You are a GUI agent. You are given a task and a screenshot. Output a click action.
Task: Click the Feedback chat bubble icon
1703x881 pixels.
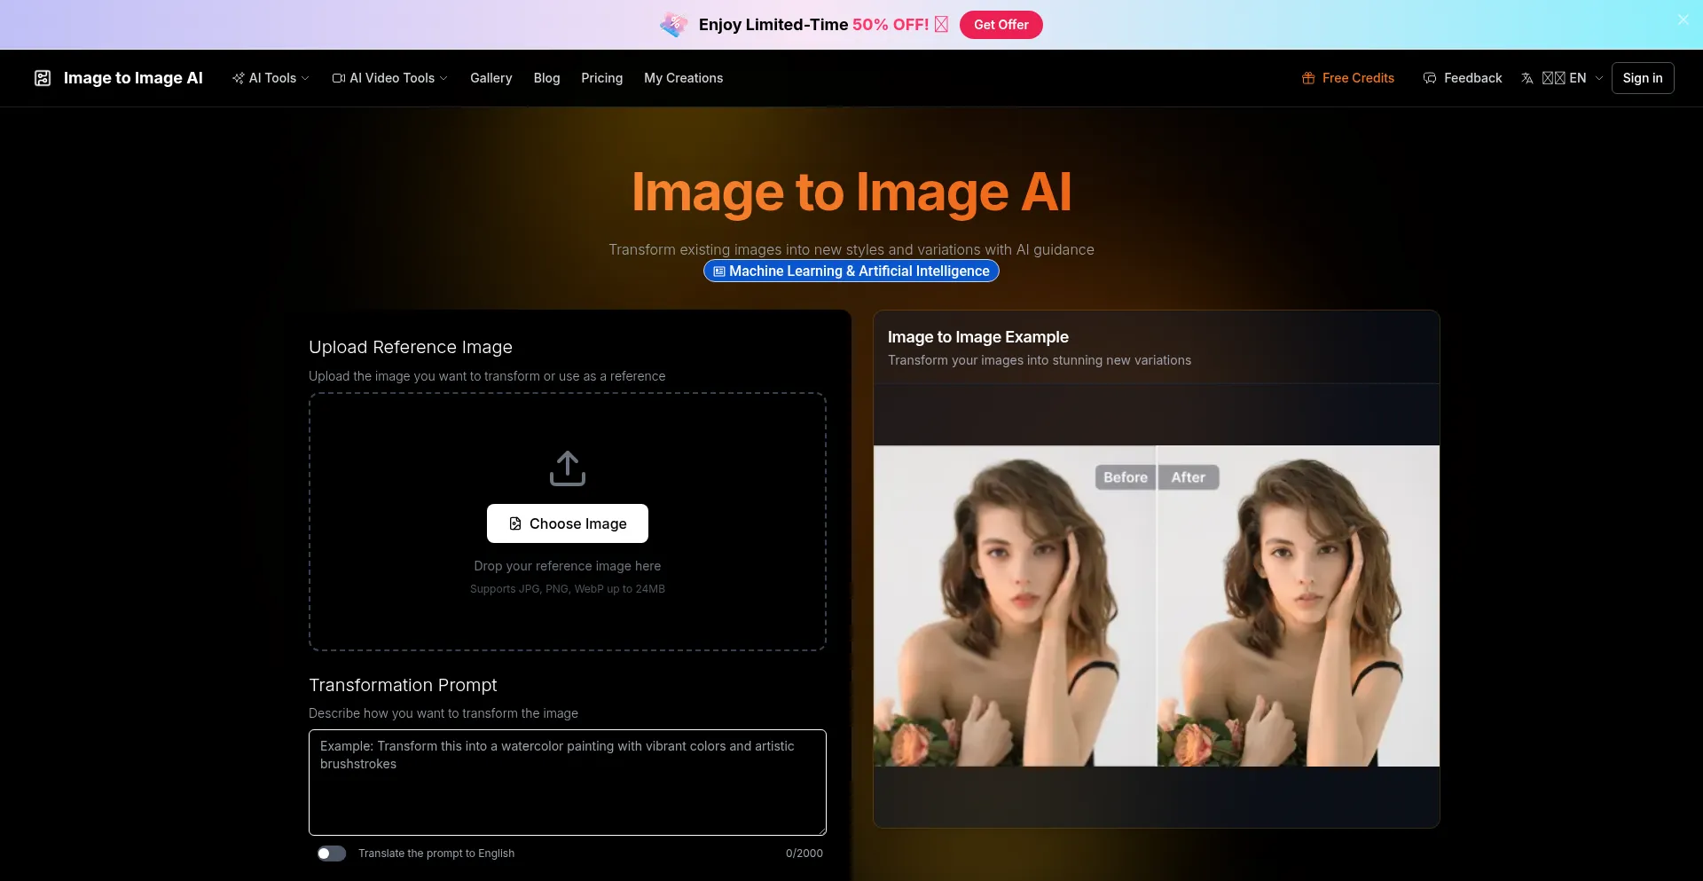click(1430, 78)
